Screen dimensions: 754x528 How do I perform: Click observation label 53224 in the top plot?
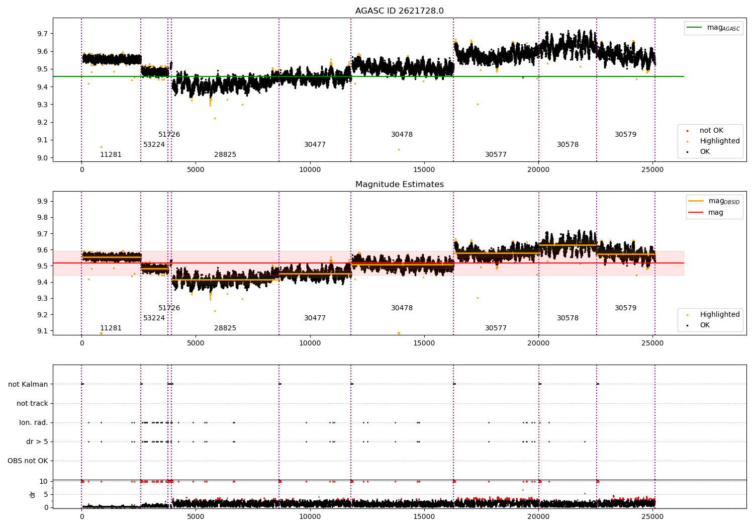(x=154, y=145)
